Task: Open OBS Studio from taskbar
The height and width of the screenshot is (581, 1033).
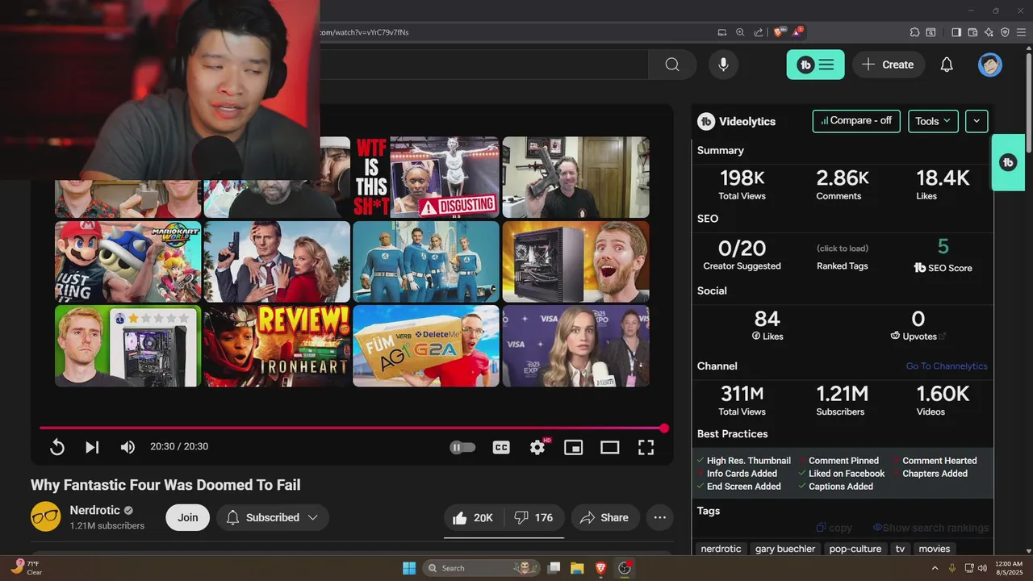Action: (624, 568)
